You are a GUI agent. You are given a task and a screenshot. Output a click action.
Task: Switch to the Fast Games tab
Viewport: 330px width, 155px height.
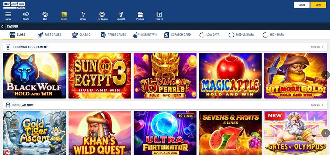click(x=49, y=35)
